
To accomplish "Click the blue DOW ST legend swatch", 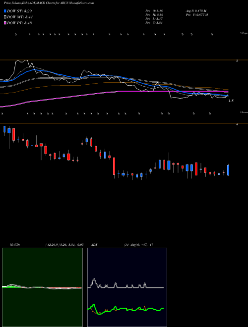I will (5, 11).
